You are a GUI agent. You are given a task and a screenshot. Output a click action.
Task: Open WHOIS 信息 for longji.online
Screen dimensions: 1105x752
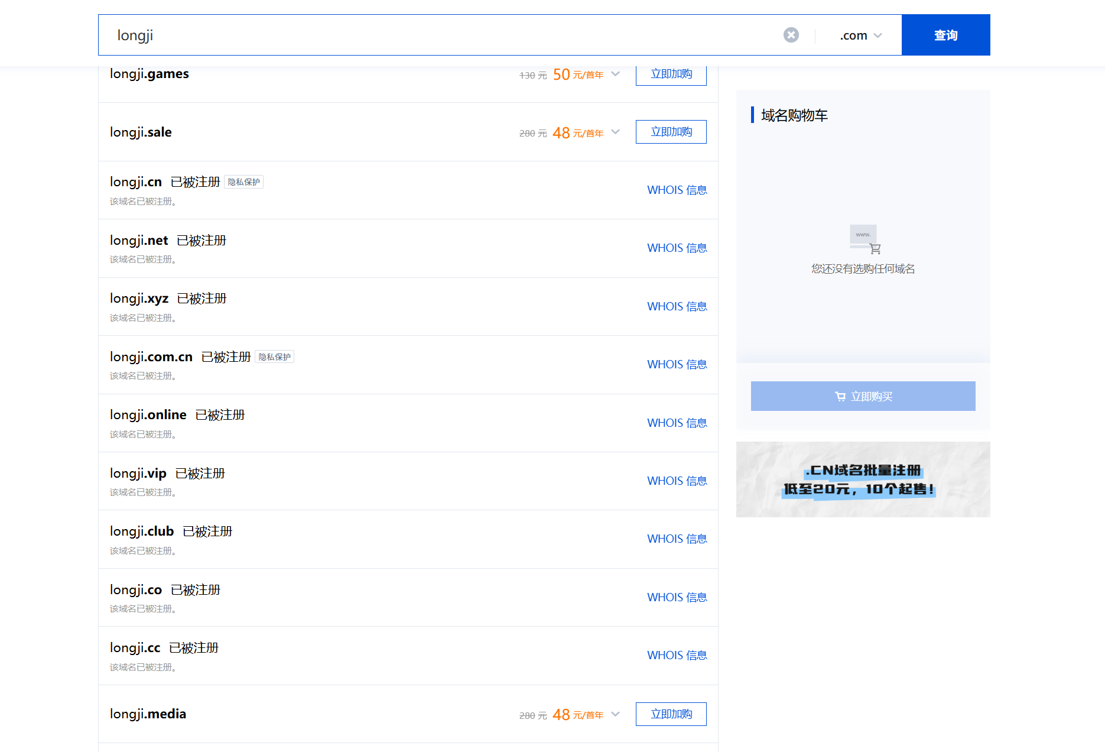pos(677,423)
